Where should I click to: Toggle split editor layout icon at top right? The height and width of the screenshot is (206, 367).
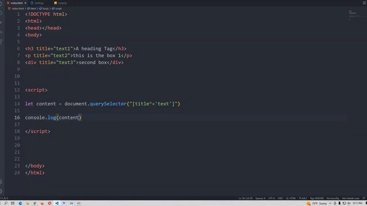point(364,3)
